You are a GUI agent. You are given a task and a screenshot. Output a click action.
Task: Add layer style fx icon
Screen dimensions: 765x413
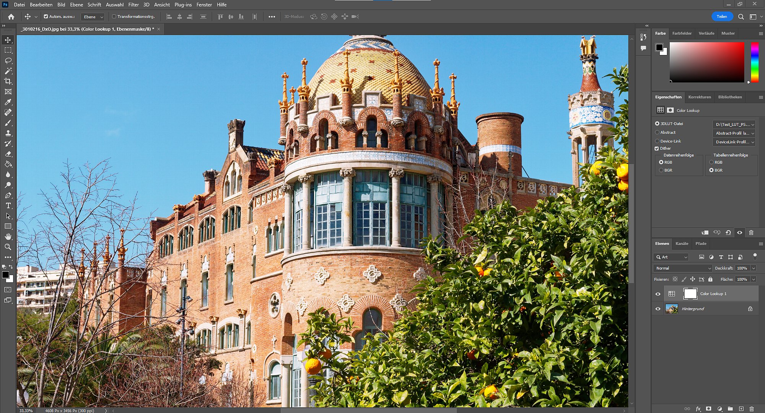pyautogui.click(x=698, y=409)
